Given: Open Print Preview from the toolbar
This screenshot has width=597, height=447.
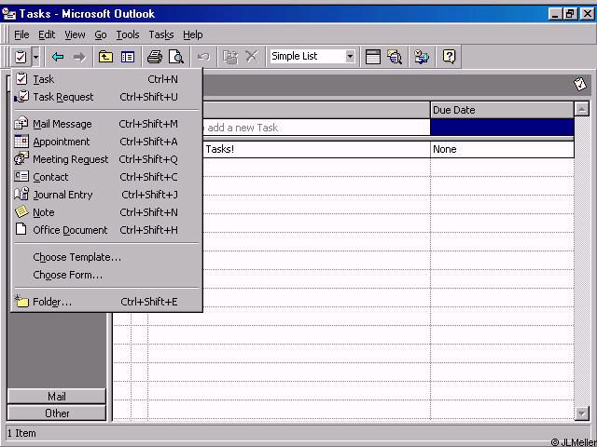Looking at the screenshot, I should (175, 57).
